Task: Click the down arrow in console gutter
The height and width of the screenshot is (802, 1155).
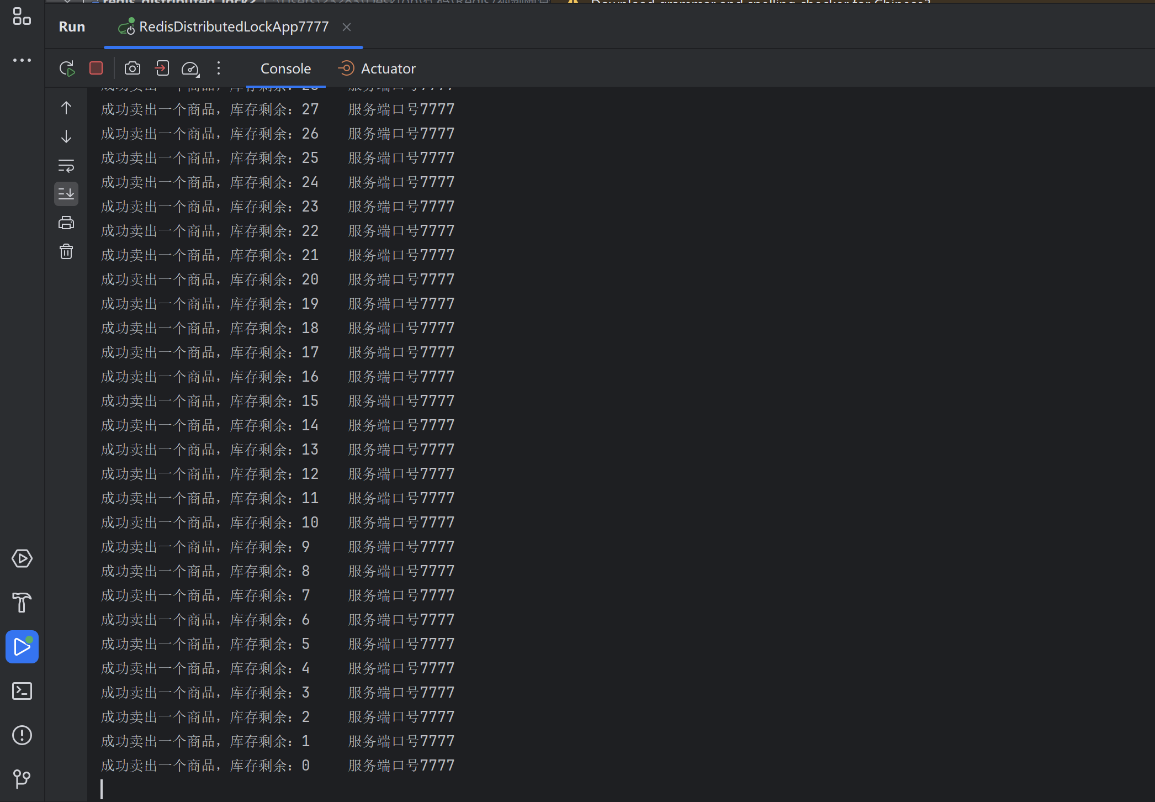Action: click(66, 136)
